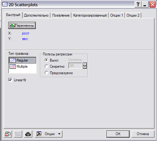Click the X variable value рост

(26, 33)
